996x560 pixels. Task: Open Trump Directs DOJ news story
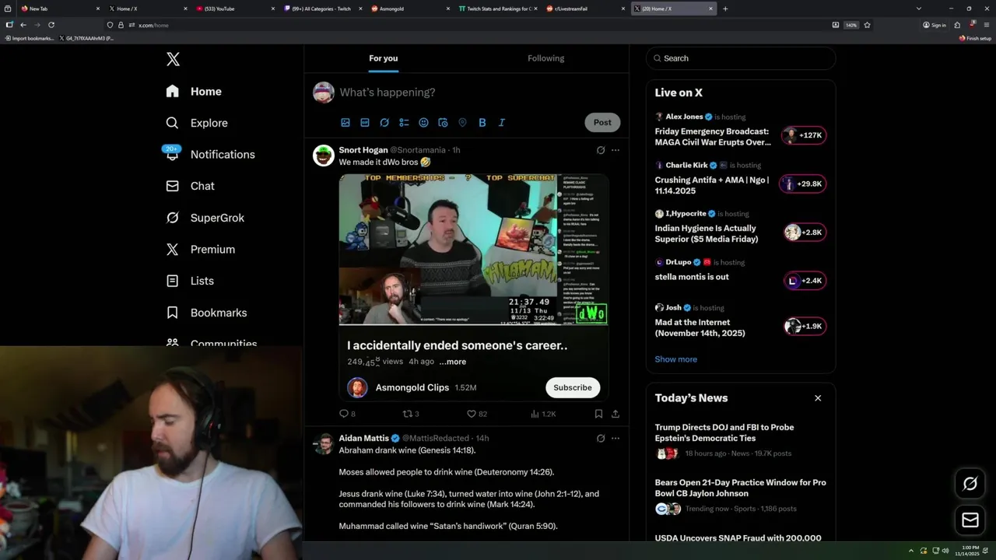pyautogui.click(x=741, y=441)
